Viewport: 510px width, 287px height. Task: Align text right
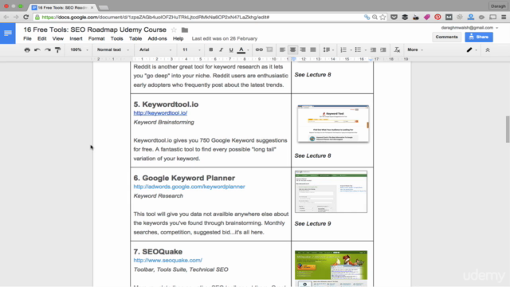(x=303, y=49)
